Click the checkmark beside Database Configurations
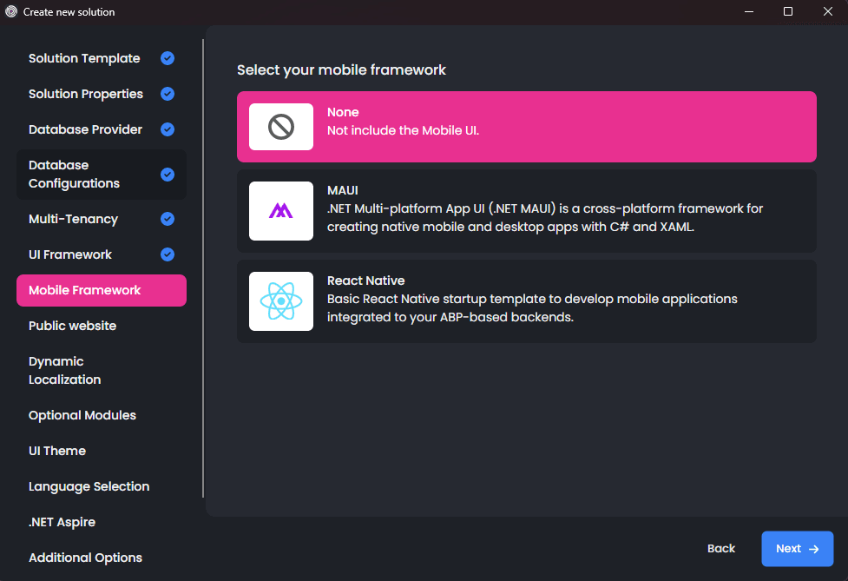 pos(167,174)
